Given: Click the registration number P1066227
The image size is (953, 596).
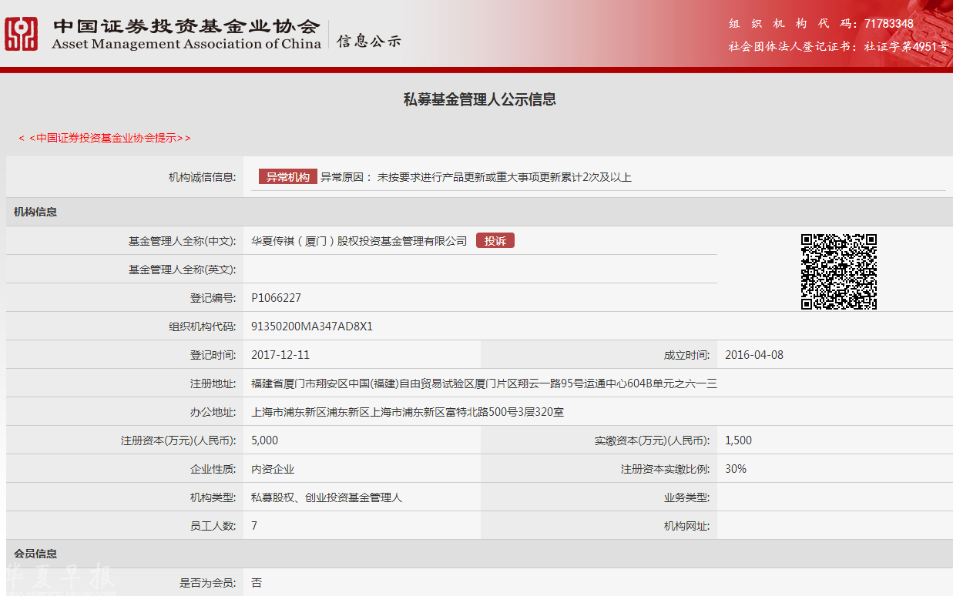Looking at the screenshot, I should pyautogui.click(x=277, y=298).
